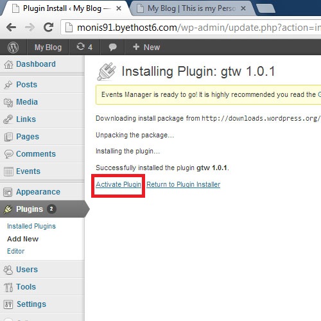Viewport: 321px width, 321px height.
Task: Open the comments bubble in the admin bar
Action: click(112, 47)
